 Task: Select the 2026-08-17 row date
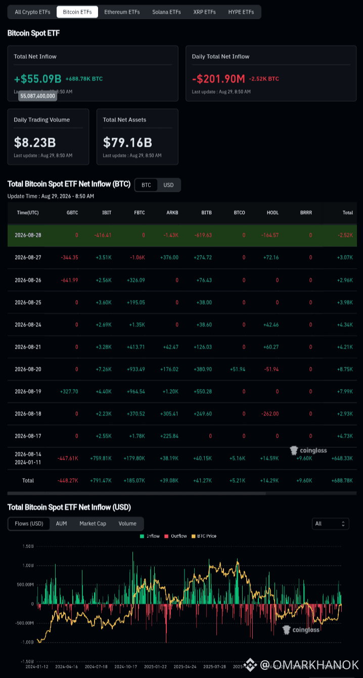click(x=28, y=436)
